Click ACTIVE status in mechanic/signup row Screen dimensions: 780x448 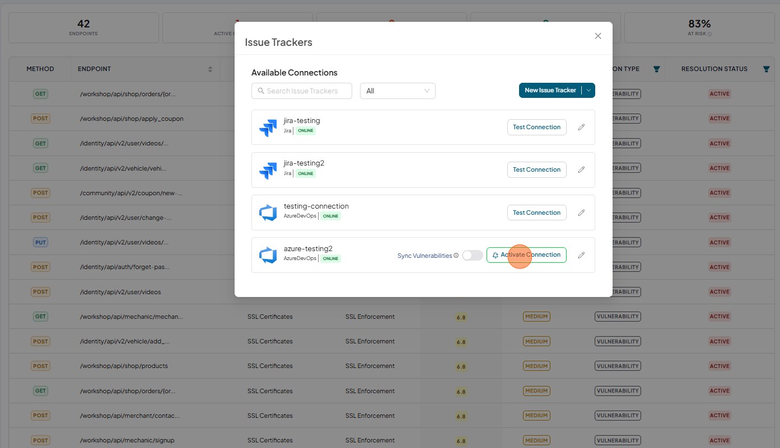click(x=720, y=440)
